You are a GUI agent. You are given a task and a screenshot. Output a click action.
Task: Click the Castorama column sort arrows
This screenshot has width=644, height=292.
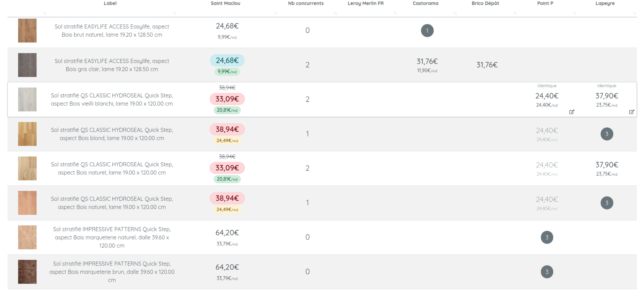pos(455,13)
